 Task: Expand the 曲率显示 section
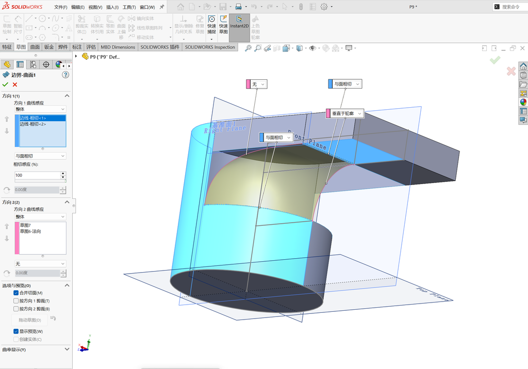pyautogui.click(x=67, y=349)
